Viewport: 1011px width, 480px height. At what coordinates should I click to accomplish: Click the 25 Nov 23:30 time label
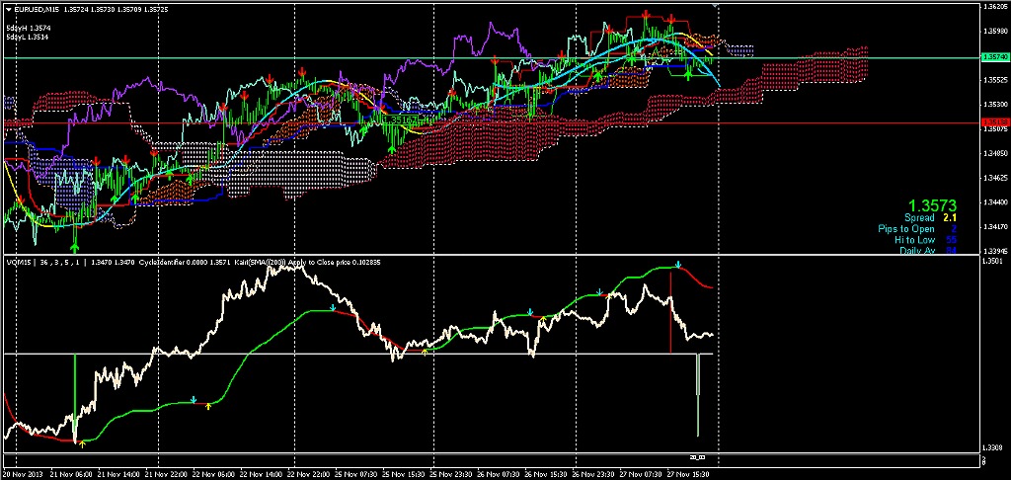pyautogui.click(x=449, y=473)
